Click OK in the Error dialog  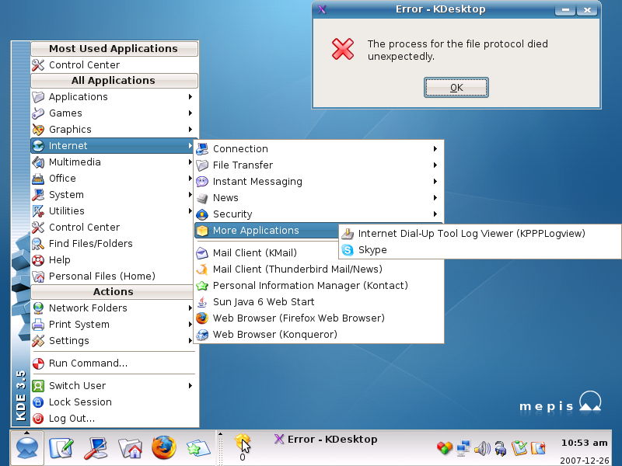[x=456, y=88]
